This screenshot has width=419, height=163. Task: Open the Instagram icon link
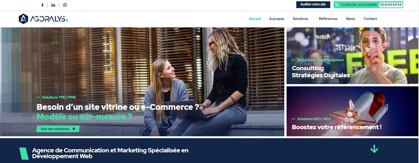pyautogui.click(x=65, y=5)
